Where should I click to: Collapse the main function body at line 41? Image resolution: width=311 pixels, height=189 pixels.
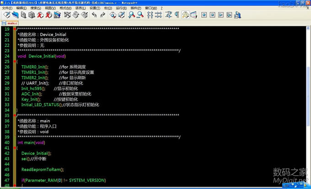(15, 148)
